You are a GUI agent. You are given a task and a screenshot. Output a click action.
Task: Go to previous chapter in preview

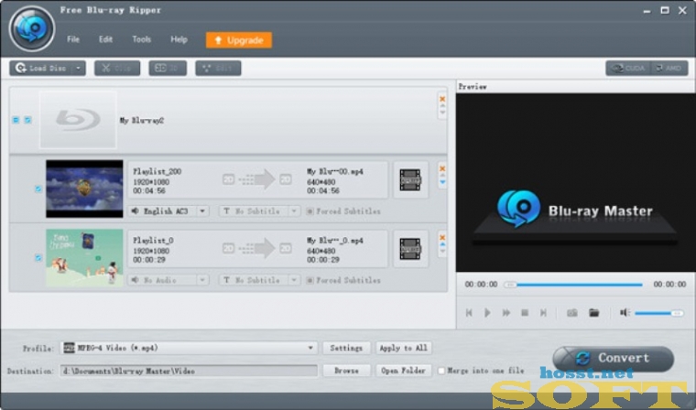click(x=469, y=313)
